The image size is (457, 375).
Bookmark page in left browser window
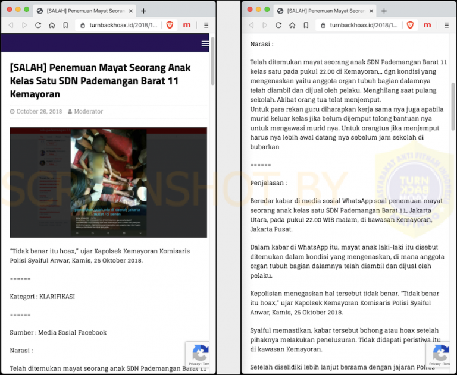pyautogui.click(x=65, y=26)
